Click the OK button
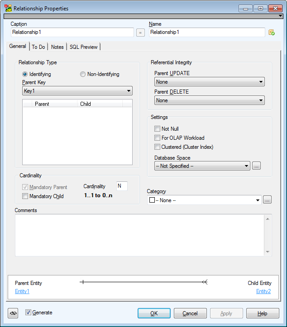Image resolution: width=287 pixels, height=327 pixels. [x=154, y=313]
